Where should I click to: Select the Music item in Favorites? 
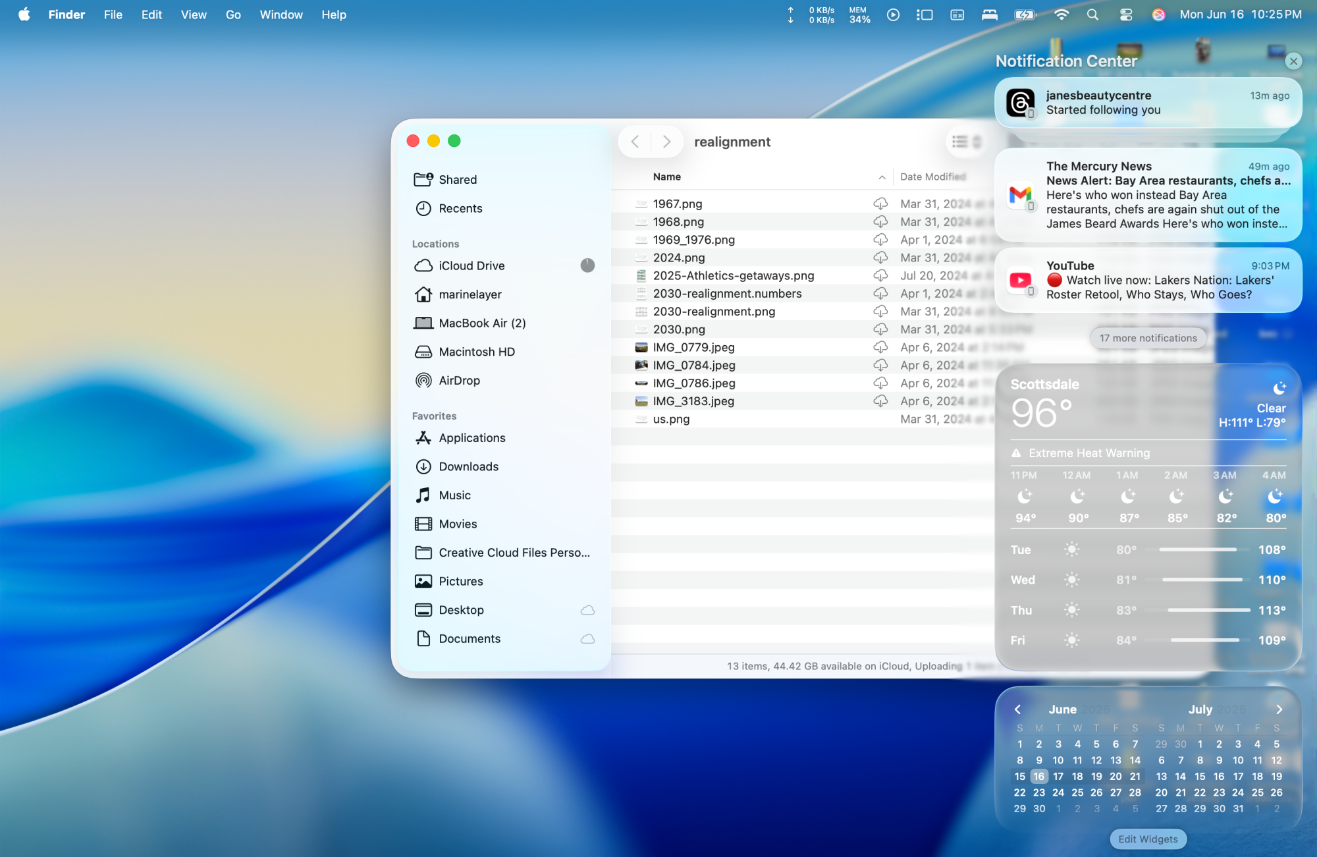(454, 495)
